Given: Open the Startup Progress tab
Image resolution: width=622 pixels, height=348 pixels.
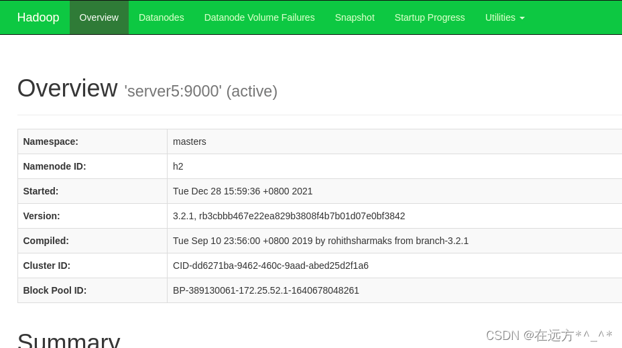Looking at the screenshot, I should tap(430, 17).
